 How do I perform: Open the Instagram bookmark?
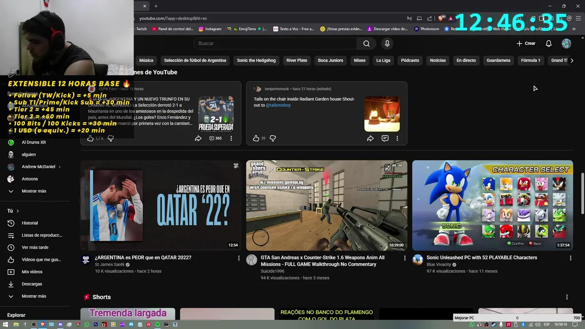click(x=210, y=29)
